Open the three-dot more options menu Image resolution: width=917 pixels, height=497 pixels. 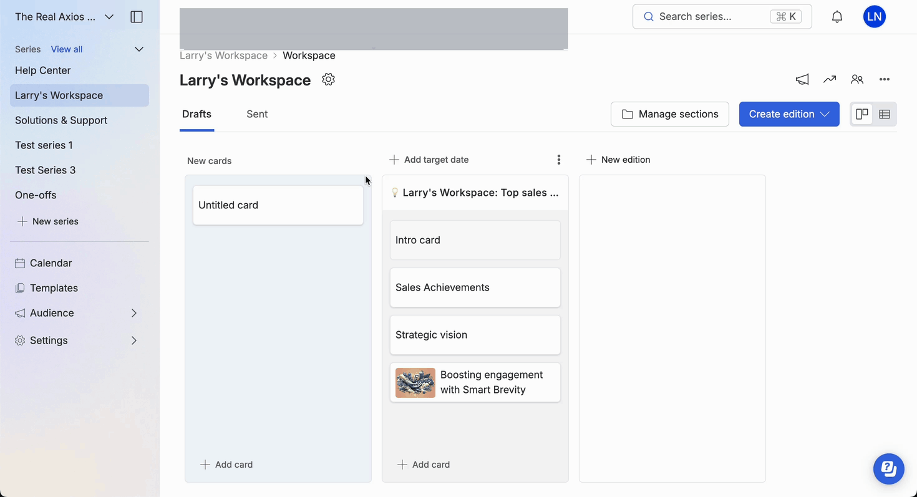[885, 79]
